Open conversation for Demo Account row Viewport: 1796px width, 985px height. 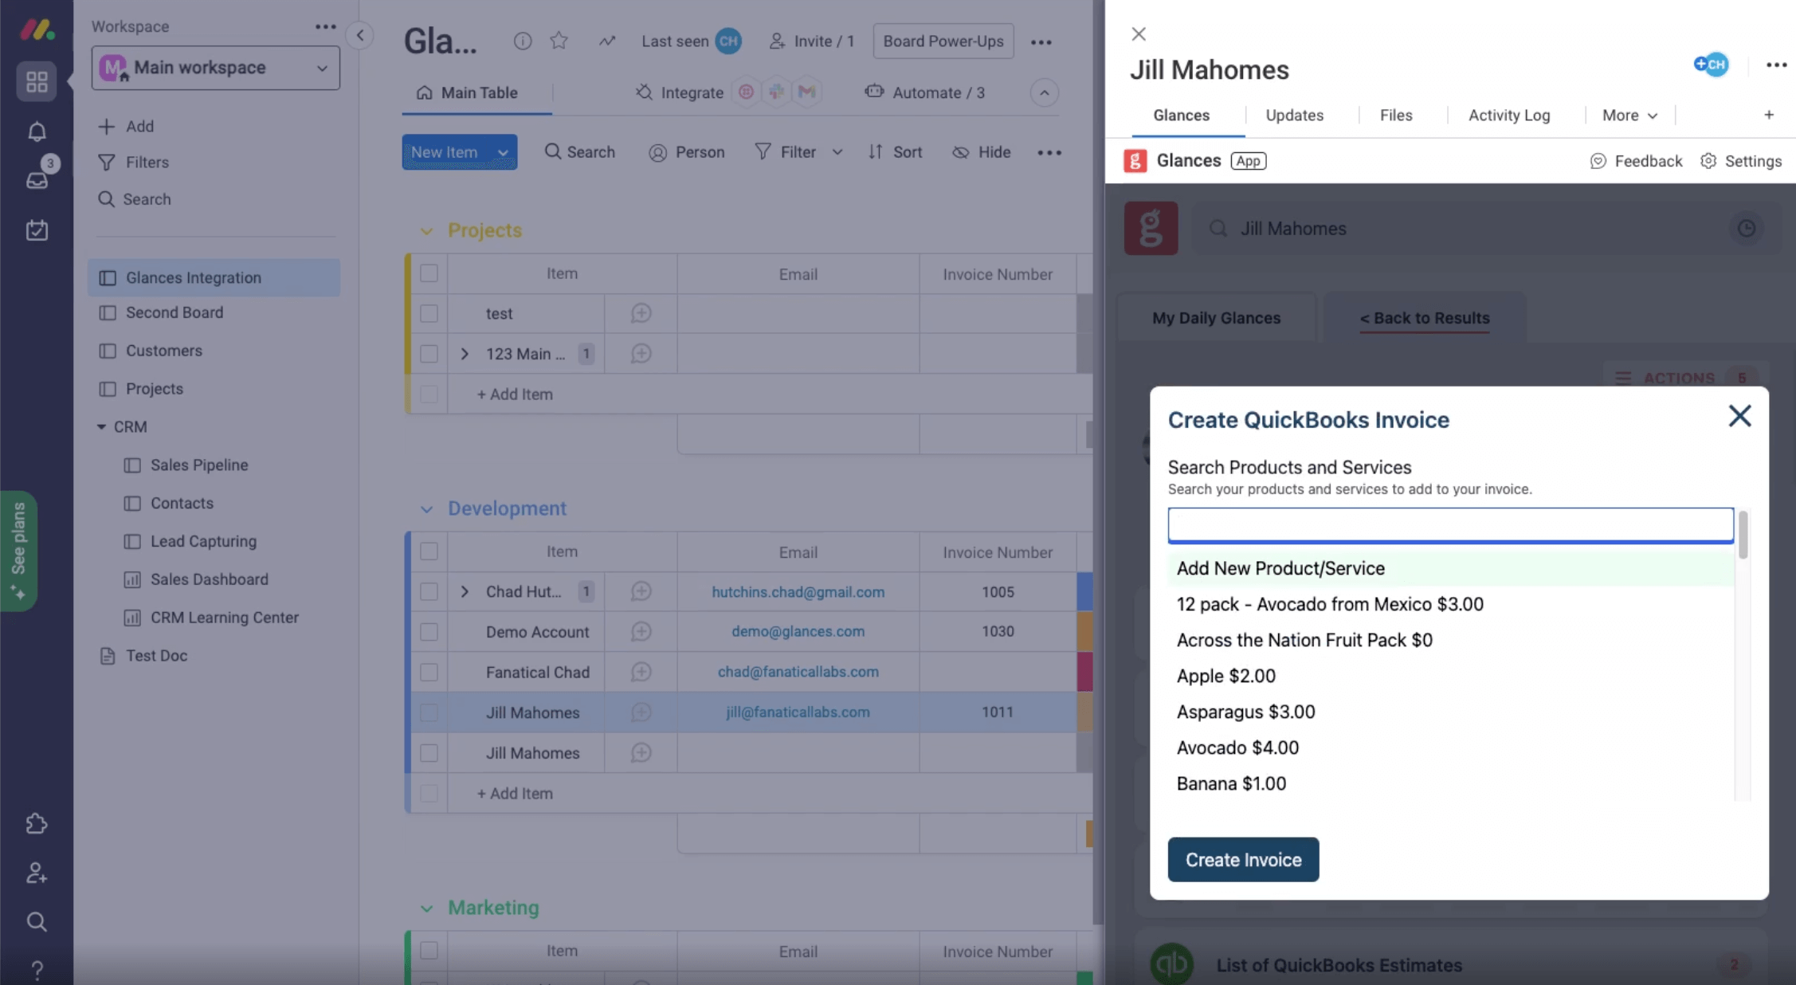[x=641, y=631]
